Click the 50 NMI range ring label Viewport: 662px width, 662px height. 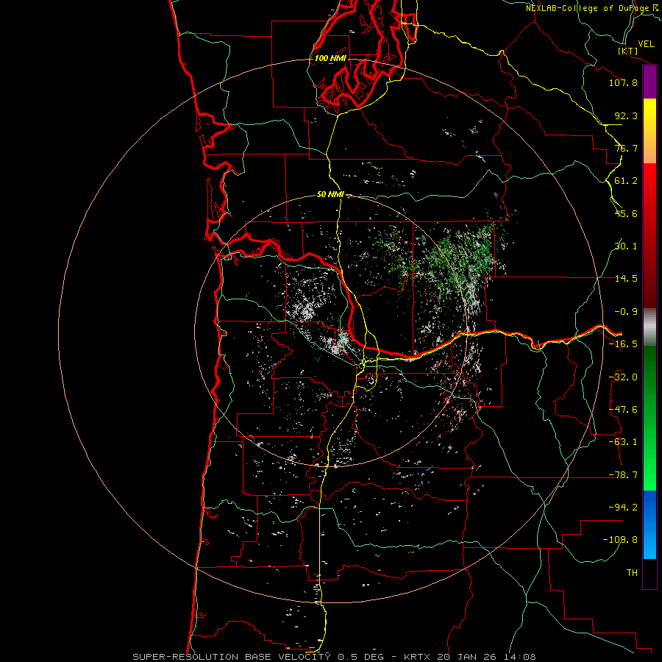tap(330, 195)
